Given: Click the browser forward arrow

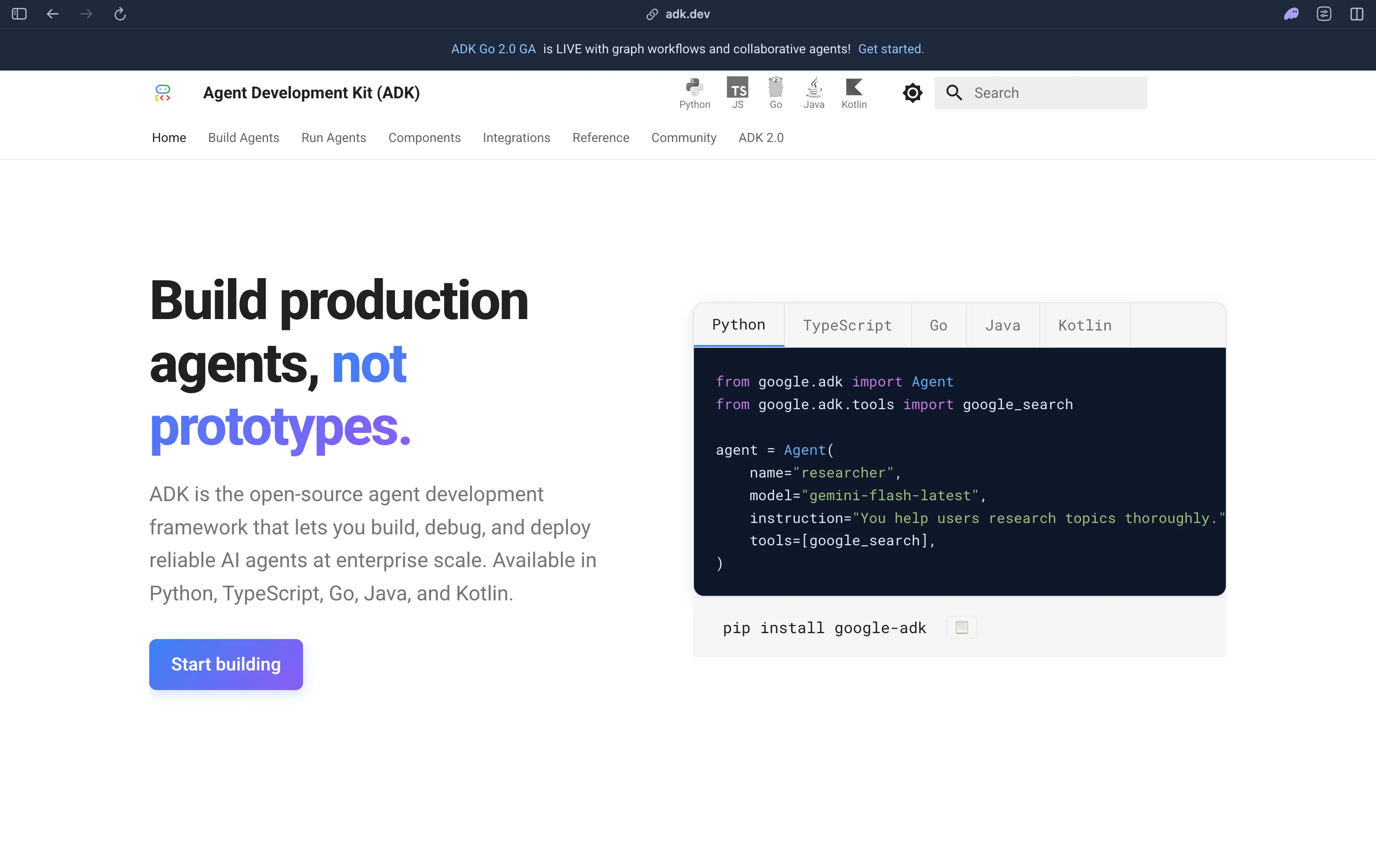Looking at the screenshot, I should [86, 14].
